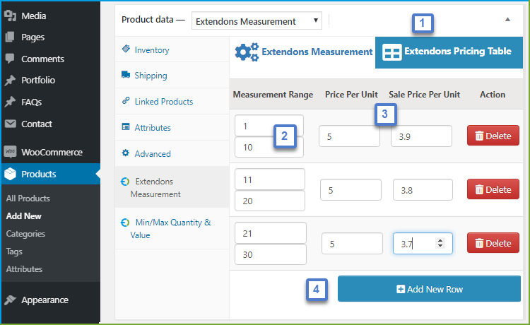
Task: Open Contact menu item
Action: (37, 124)
